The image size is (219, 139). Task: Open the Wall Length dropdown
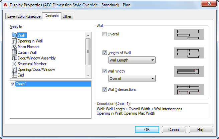tap(132, 60)
